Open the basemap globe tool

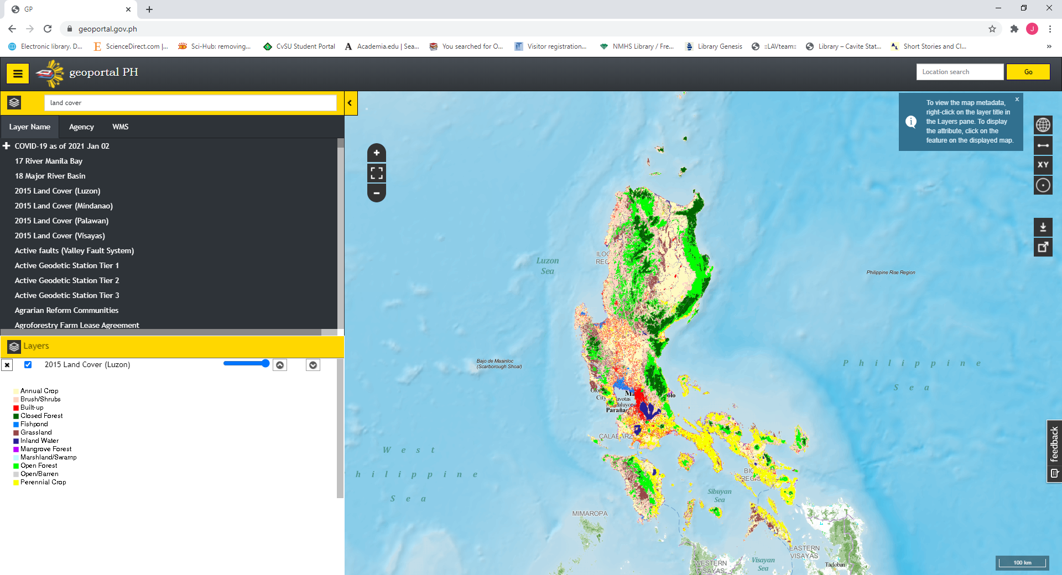[1043, 125]
